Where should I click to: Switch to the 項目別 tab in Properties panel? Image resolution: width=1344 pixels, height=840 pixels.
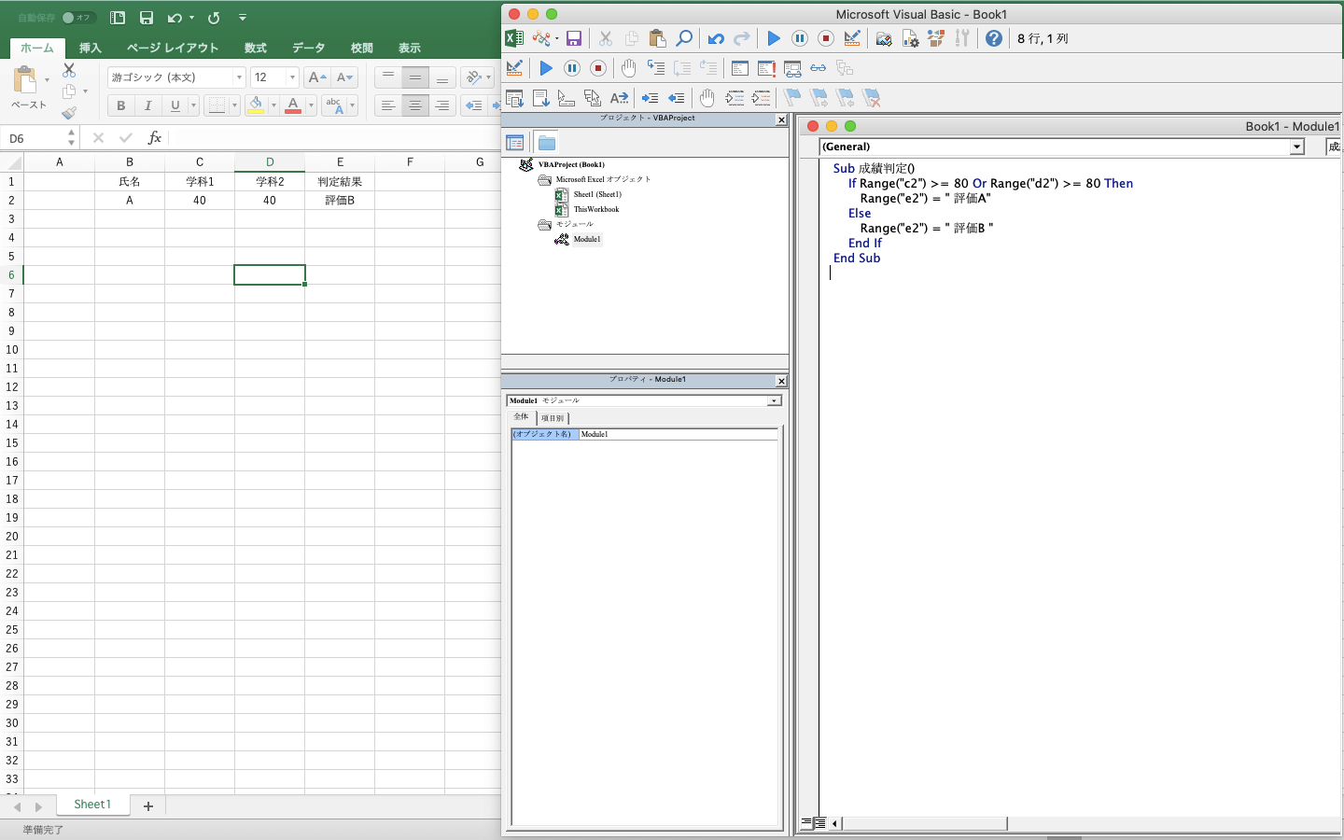tap(553, 418)
